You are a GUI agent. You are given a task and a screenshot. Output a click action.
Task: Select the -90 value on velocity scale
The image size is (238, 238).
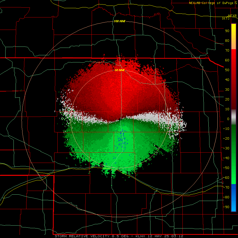click(x=226, y=207)
